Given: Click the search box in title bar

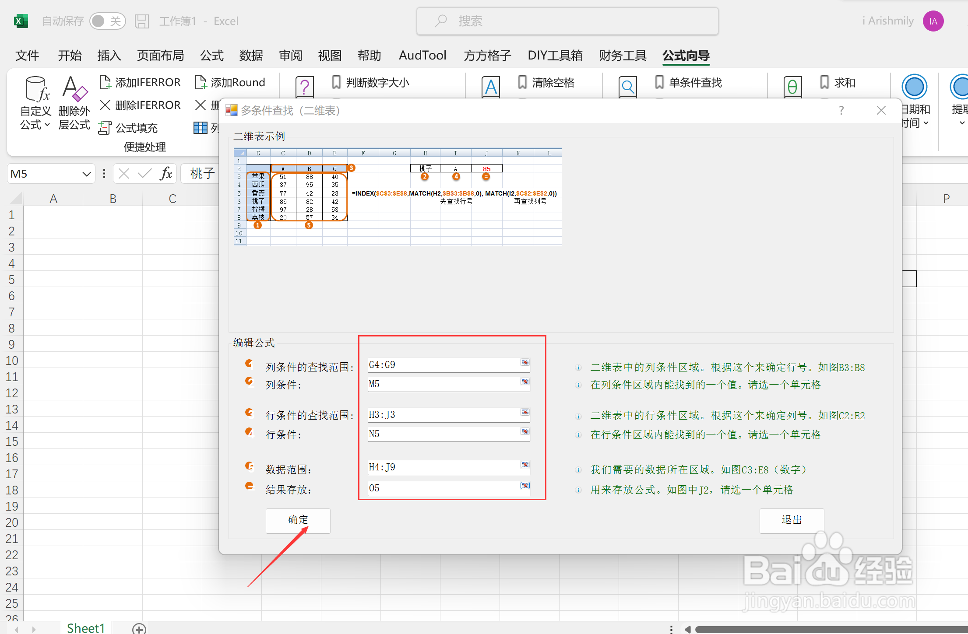Looking at the screenshot, I should pos(567,21).
